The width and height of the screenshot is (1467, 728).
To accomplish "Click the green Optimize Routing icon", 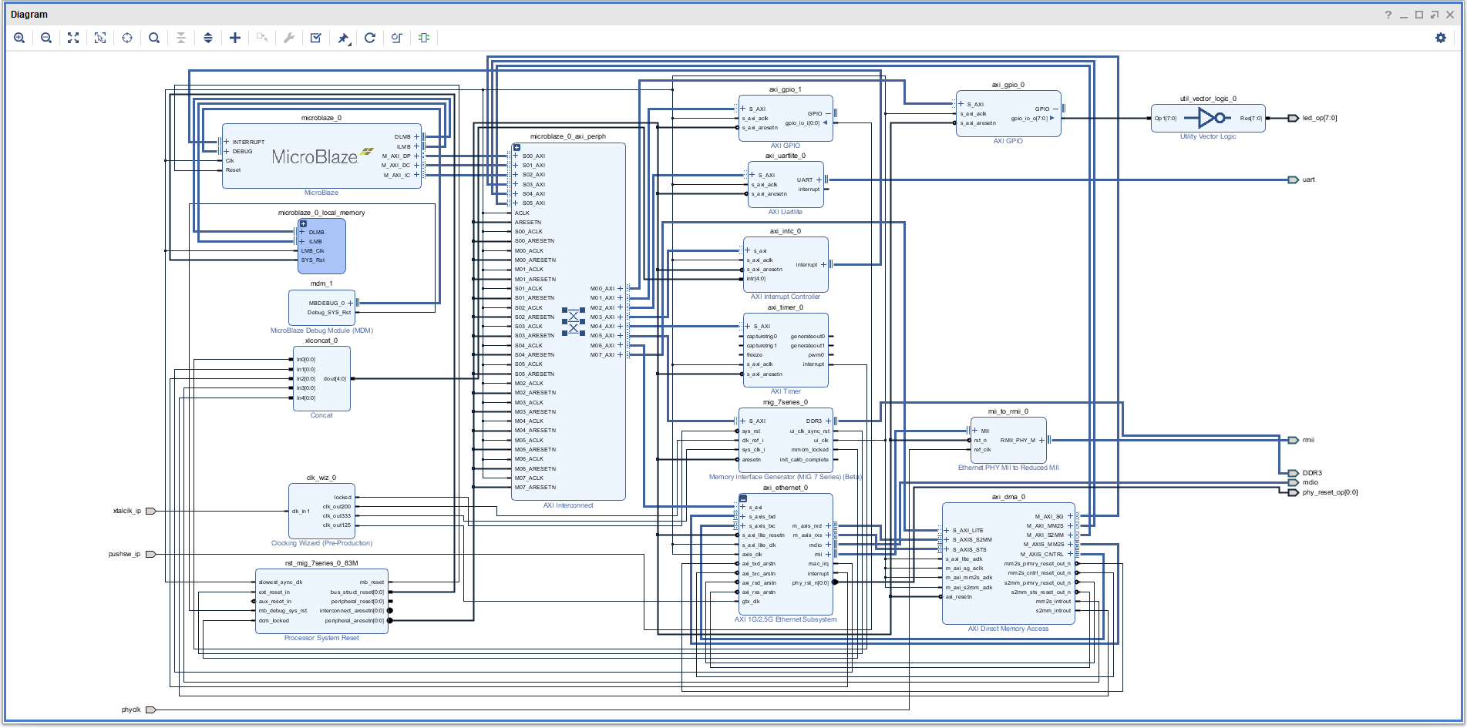I will pos(424,38).
